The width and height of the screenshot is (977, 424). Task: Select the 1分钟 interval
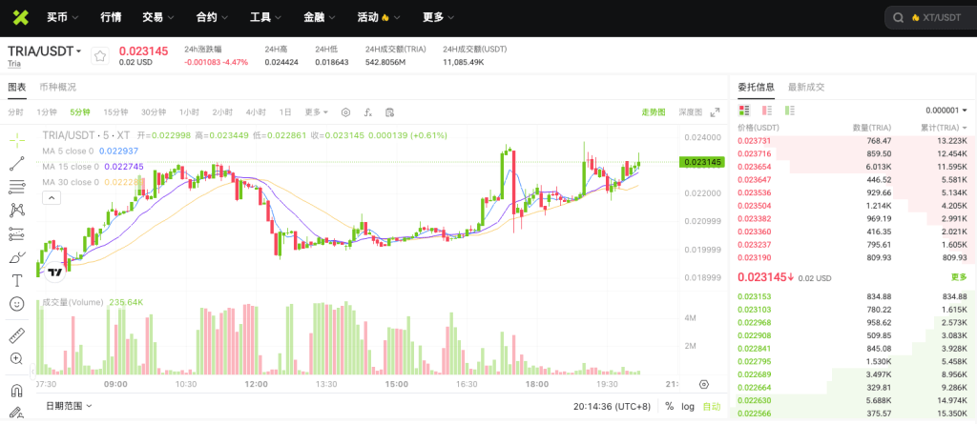point(47,112)
